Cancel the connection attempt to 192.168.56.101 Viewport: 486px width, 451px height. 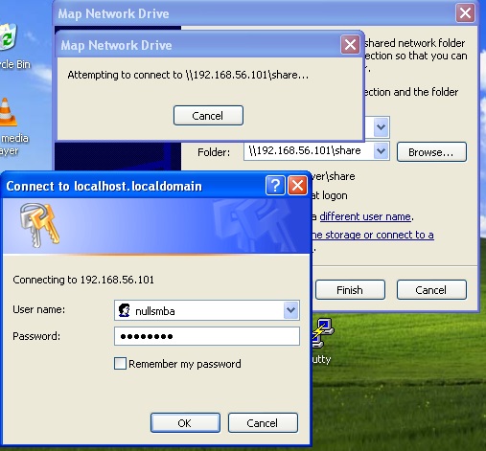click(x=208, y=116)
